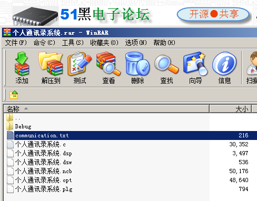Select the communication.txt file name
This screenshot has width=257, height=201.
point(42,135)
